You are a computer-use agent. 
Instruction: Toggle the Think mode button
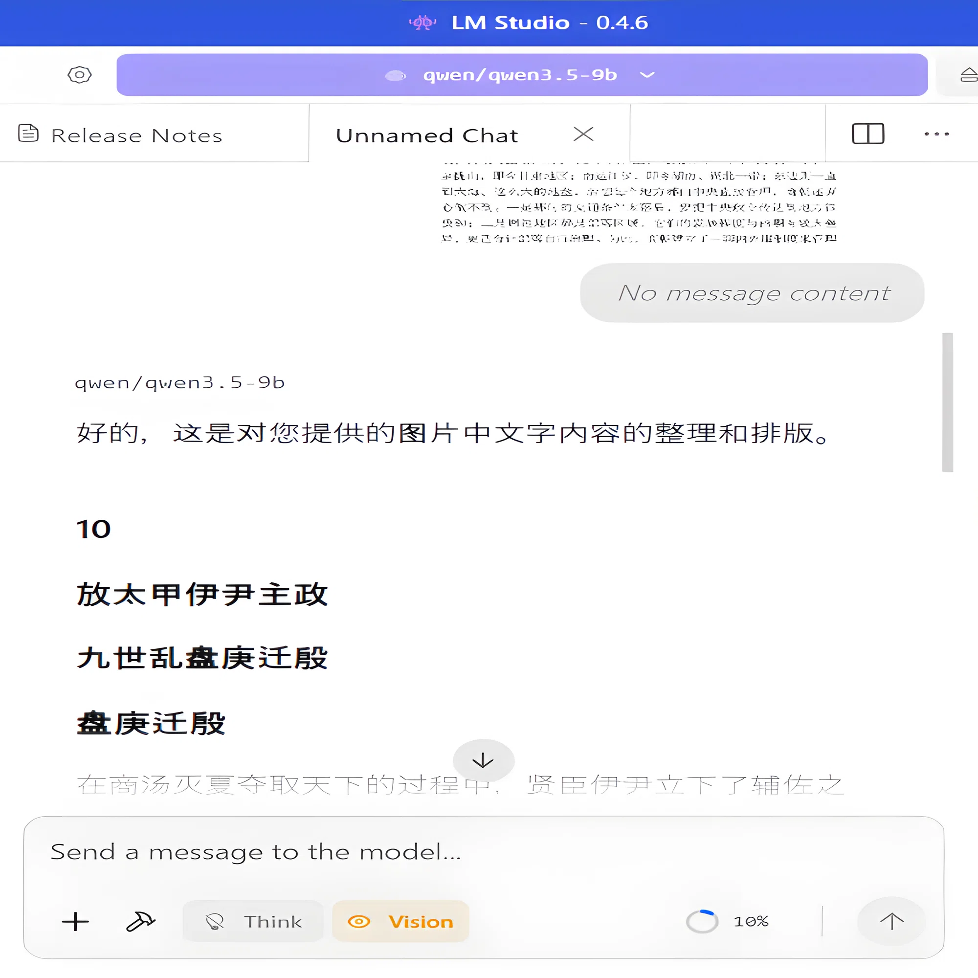[x=253, y=921]
